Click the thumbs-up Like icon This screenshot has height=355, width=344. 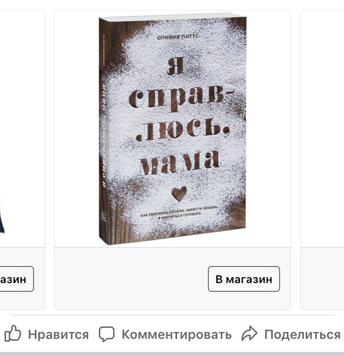pyautogui.click(x=13, y=333)
